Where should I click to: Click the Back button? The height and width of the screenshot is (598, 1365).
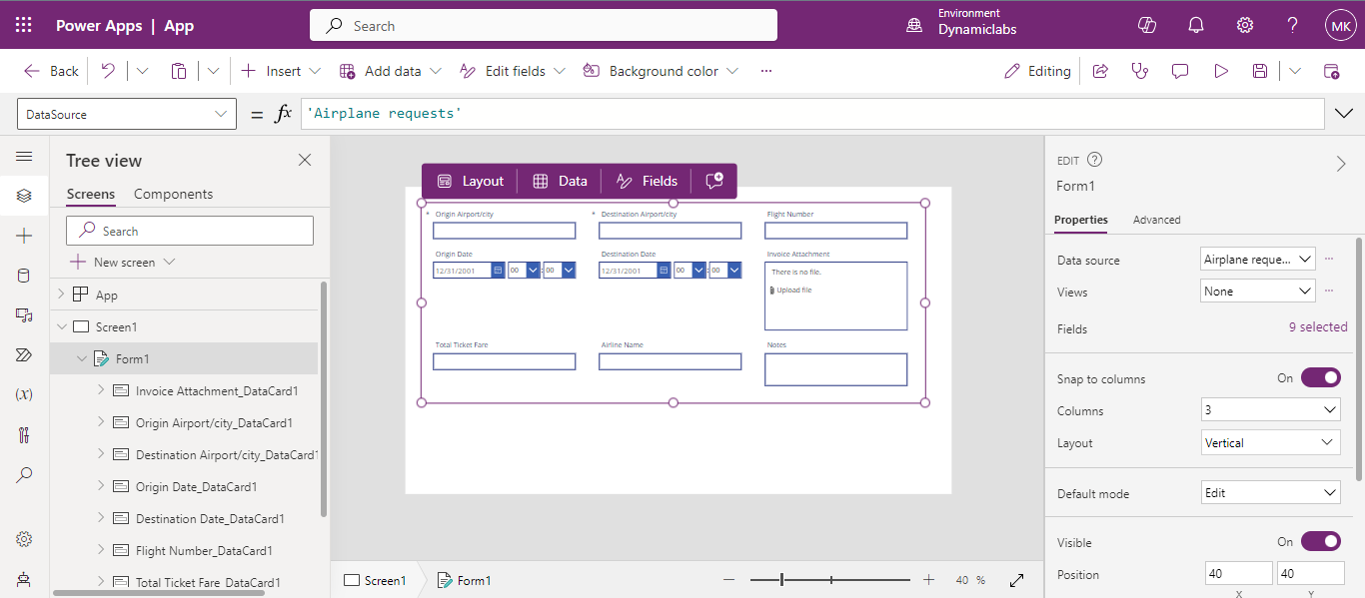[51, 71]
